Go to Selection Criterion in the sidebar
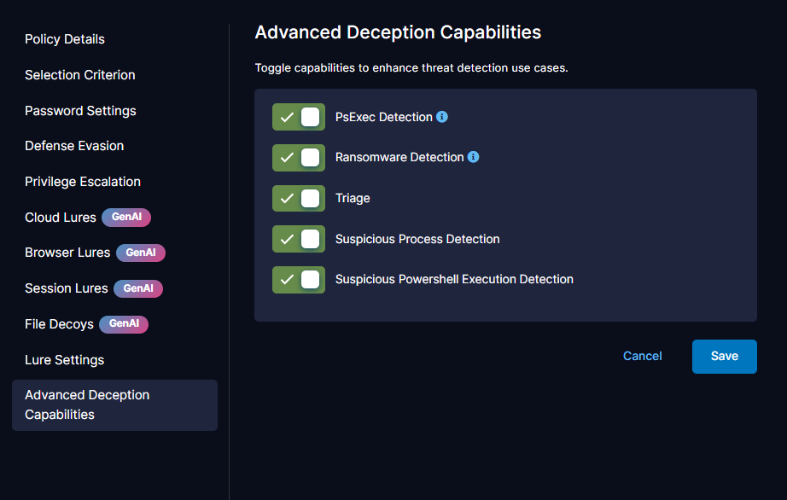The height and width of the screenshot is (500, 787). click(x=80, y=75)
